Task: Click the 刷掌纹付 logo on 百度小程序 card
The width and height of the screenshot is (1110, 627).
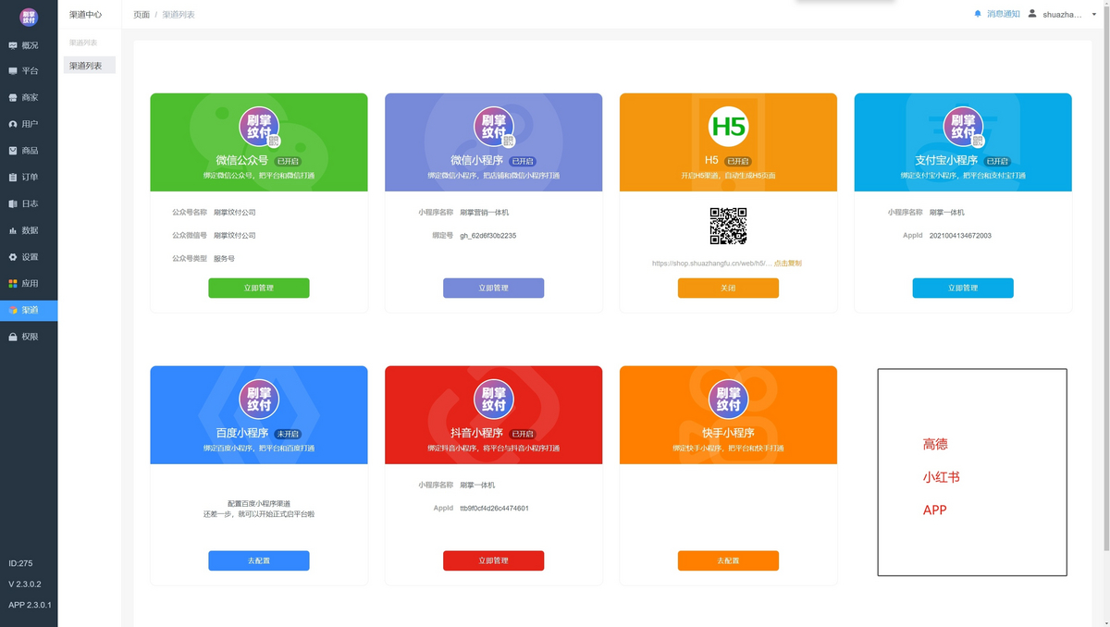Action: [259, 400]
